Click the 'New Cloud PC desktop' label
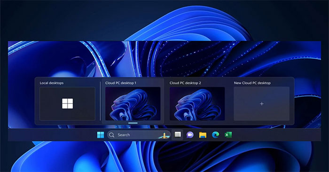 [252, 83]
